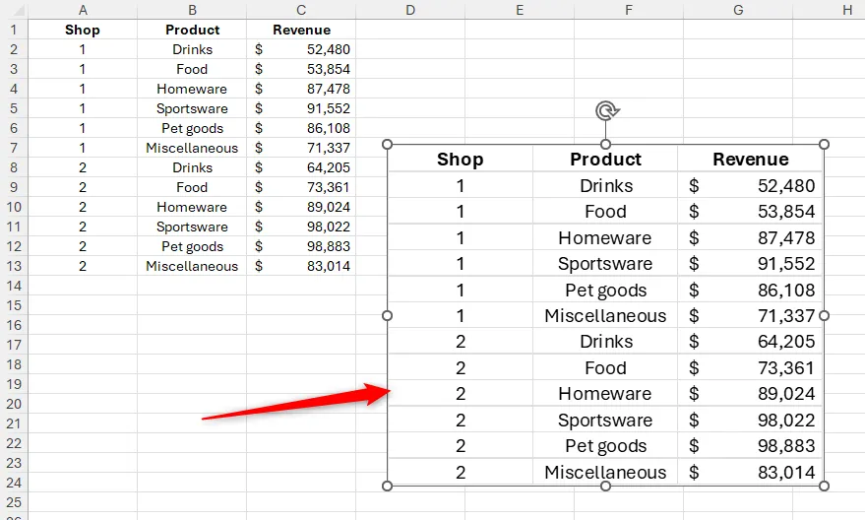Image resolution: width=865 pixels, height=520 pixels.
Task: Select column A header
Action: pos(83,10)
